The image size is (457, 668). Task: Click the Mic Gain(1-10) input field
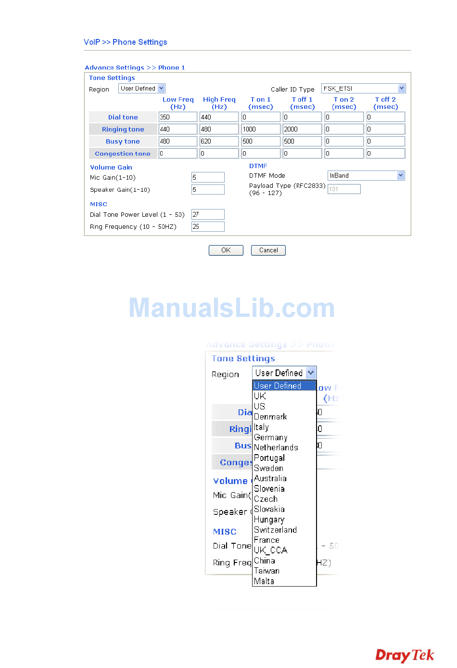[208, 177]
